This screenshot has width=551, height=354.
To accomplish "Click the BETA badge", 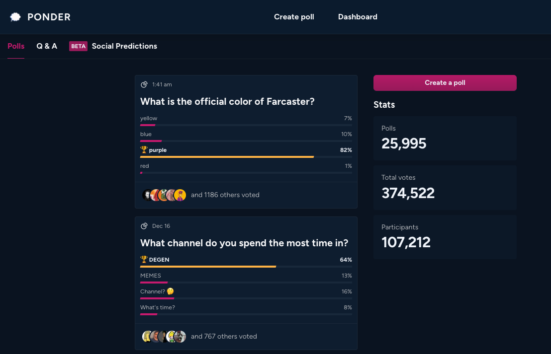I will click(78, 46).
